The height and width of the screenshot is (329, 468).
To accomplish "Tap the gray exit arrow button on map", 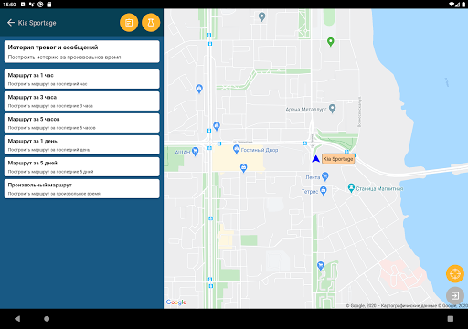I will click(x=455, y=295).
